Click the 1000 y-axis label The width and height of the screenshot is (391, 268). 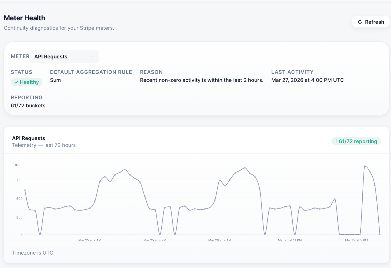(x=18, y=165)
